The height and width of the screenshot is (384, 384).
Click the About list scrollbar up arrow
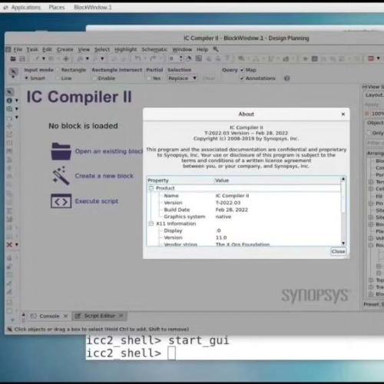tap(343, 179)
